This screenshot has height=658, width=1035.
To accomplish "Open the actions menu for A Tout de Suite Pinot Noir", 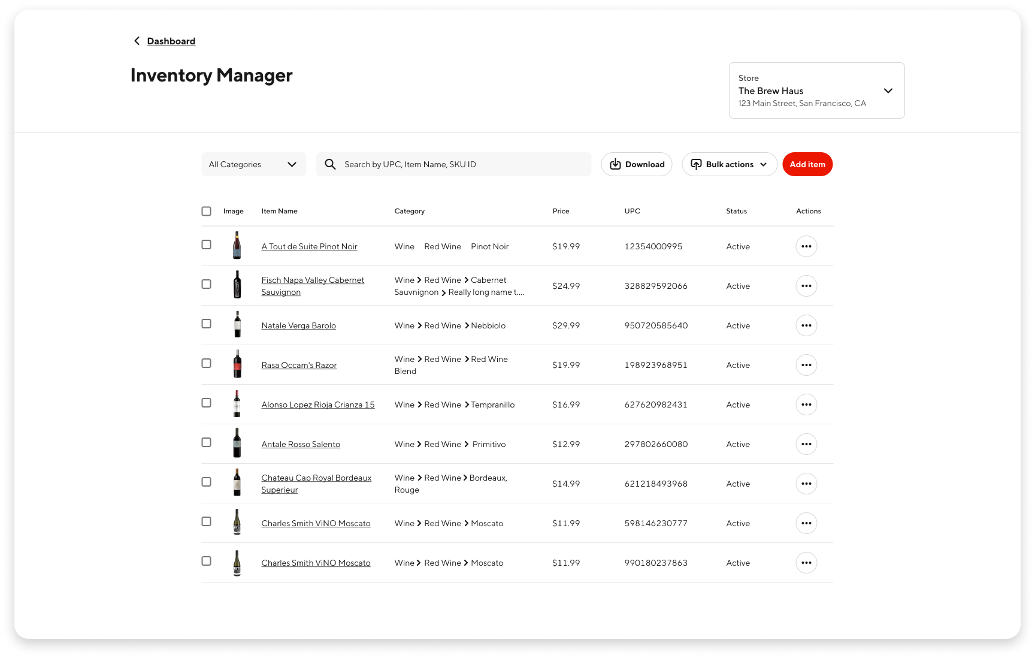I will (806, 246).
